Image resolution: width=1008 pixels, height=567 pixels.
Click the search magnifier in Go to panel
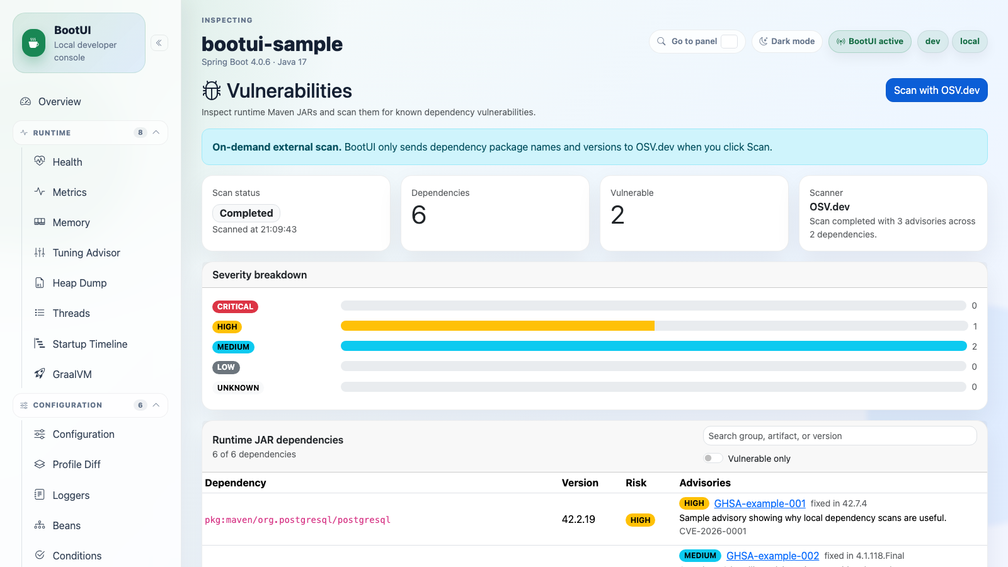click(661, 42)
